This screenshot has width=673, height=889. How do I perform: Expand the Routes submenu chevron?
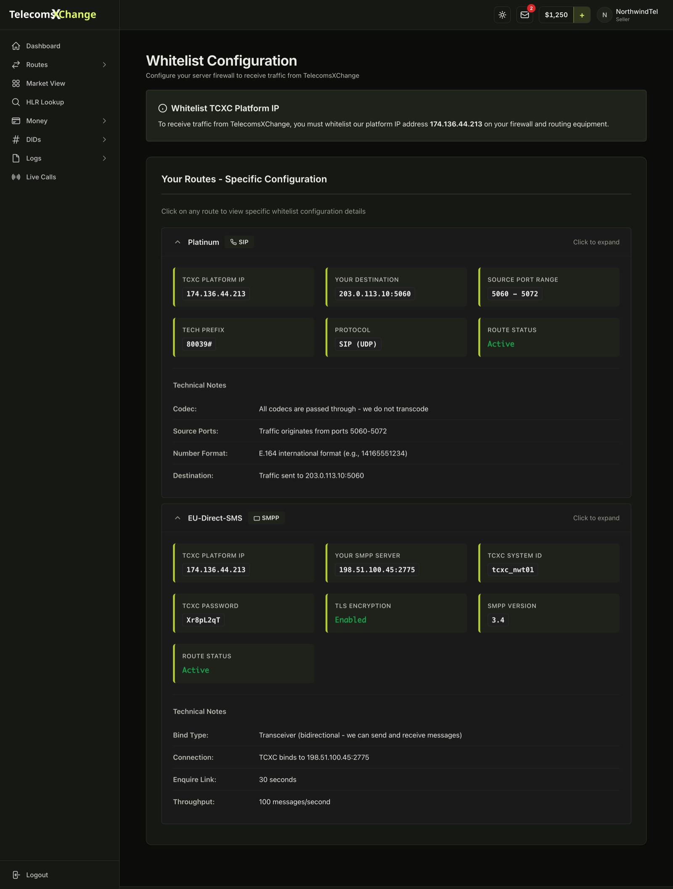coord(104,64)
